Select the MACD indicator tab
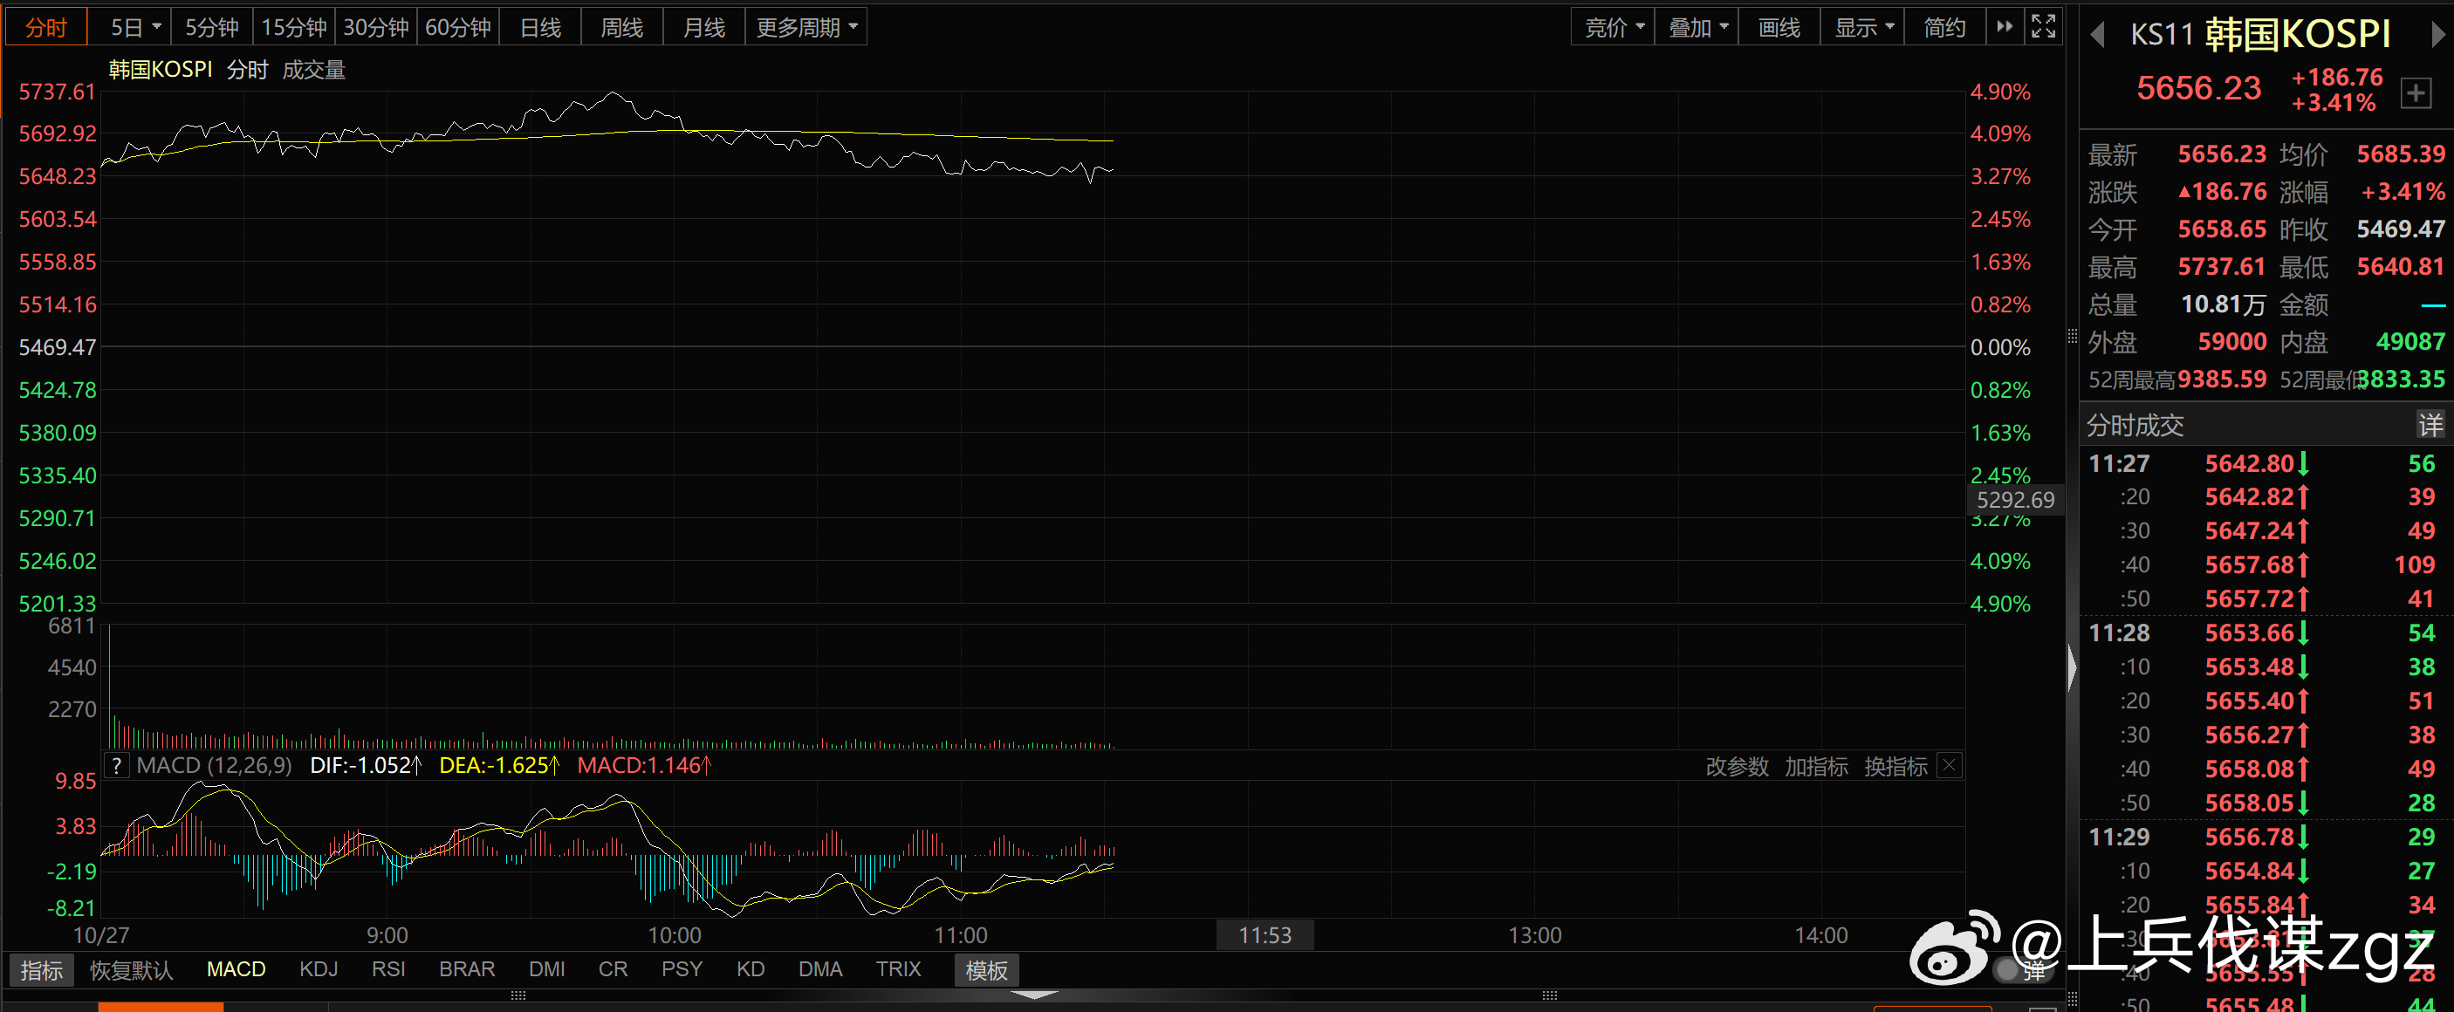Image resolution: width=2454 pixels, height=1012 pixels. (x=236, y=969)
